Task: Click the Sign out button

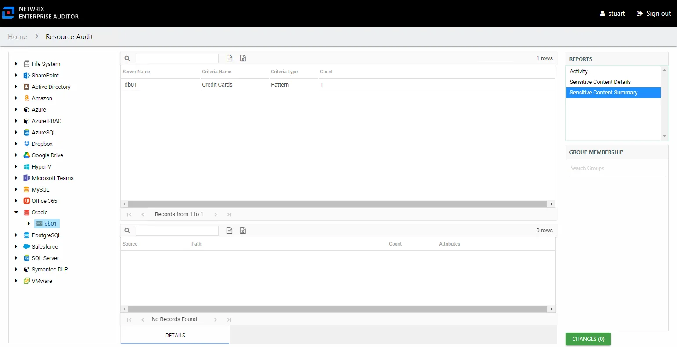Action: (654, 14)
